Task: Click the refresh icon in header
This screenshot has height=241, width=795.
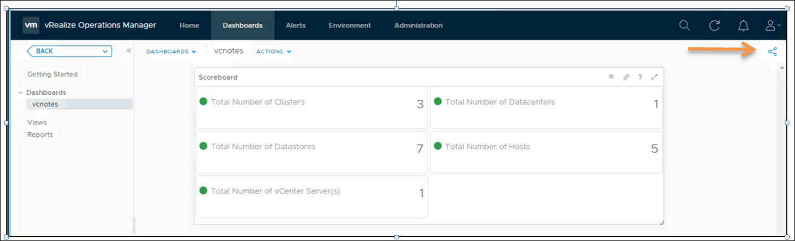Action: point(714,25)
